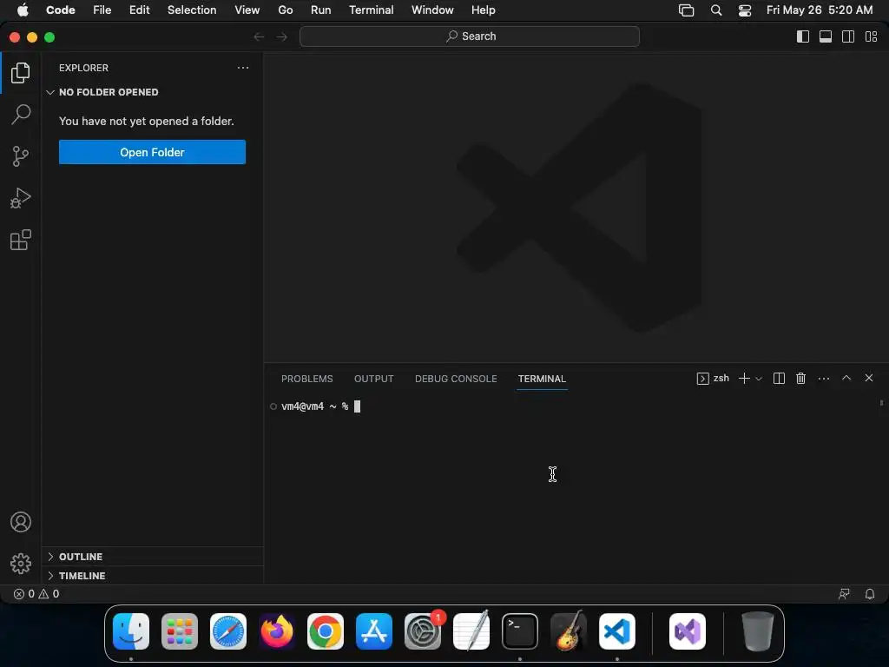Open GarageBand from the Dock
Image resolution: width=889 pixels, height=667 pixels.
point(568,631)
